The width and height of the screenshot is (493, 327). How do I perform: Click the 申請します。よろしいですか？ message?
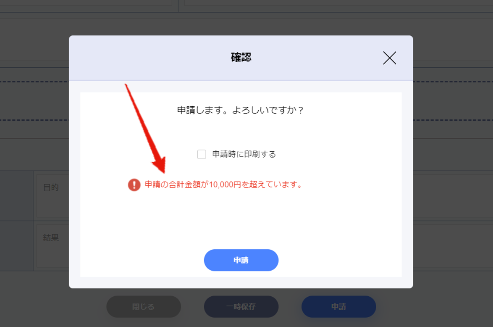241,110
